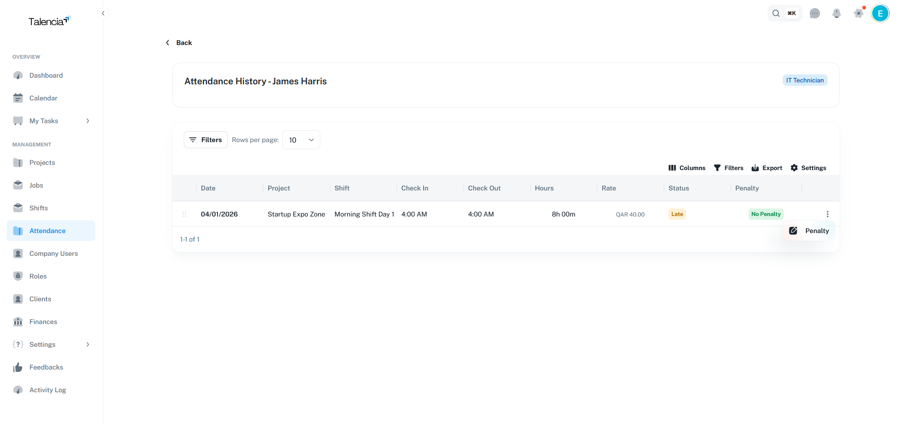Expand the Settings submenu chevron in sidebar
The height and width of the screenshot is (424, 903).
click(88, 344)
